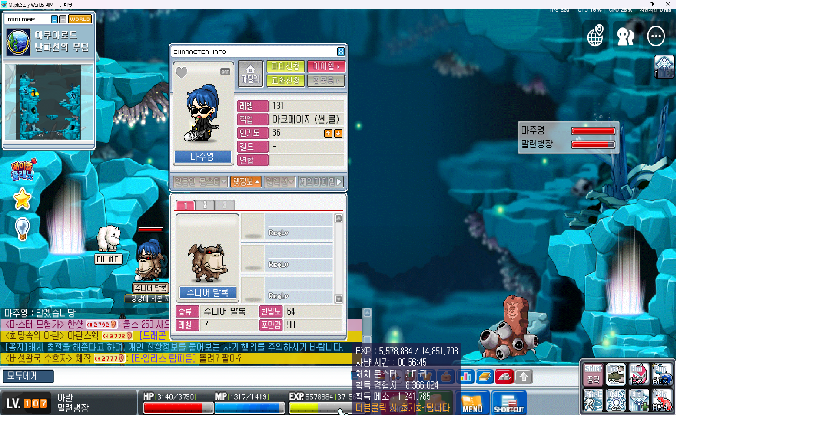Use the Pup blue potion quickslot

pyautogui.click(x=662, y=374)
